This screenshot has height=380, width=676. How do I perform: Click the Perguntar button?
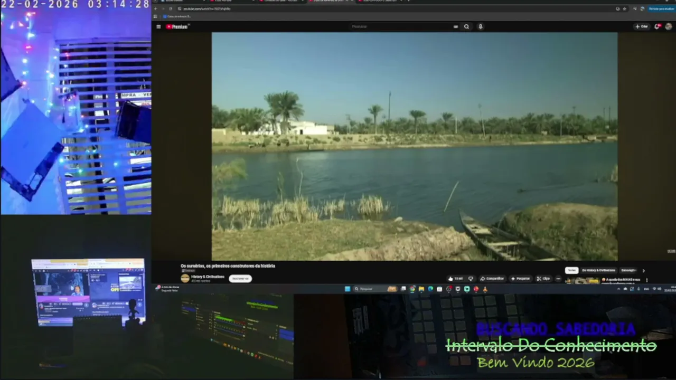520,279
